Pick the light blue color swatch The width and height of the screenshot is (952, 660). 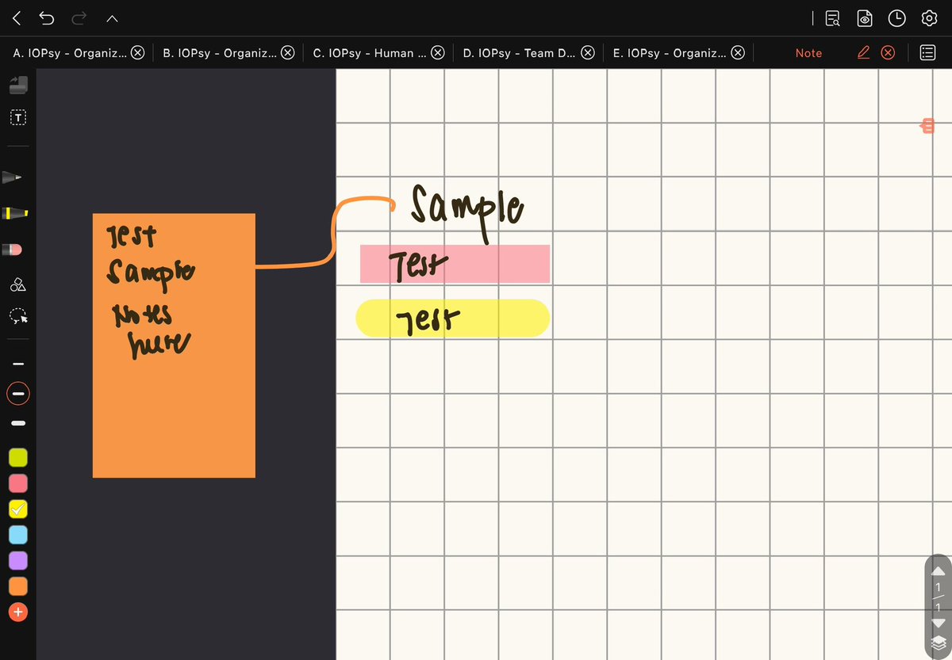click(x=18, y=535)
